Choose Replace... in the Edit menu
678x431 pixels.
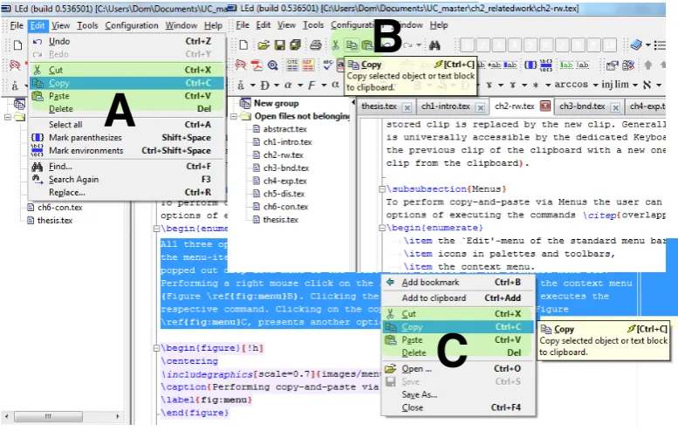[x=127, y=192]
